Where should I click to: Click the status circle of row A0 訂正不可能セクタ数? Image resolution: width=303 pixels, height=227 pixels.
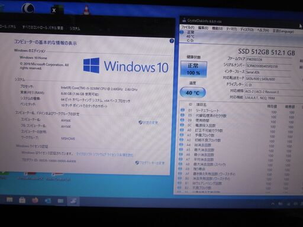click(x=182, y=130)
